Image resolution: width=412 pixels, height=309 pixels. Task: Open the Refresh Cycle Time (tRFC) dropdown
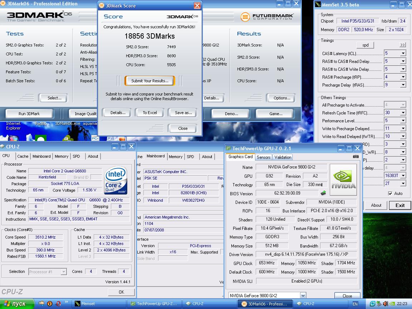pos(403,113)
